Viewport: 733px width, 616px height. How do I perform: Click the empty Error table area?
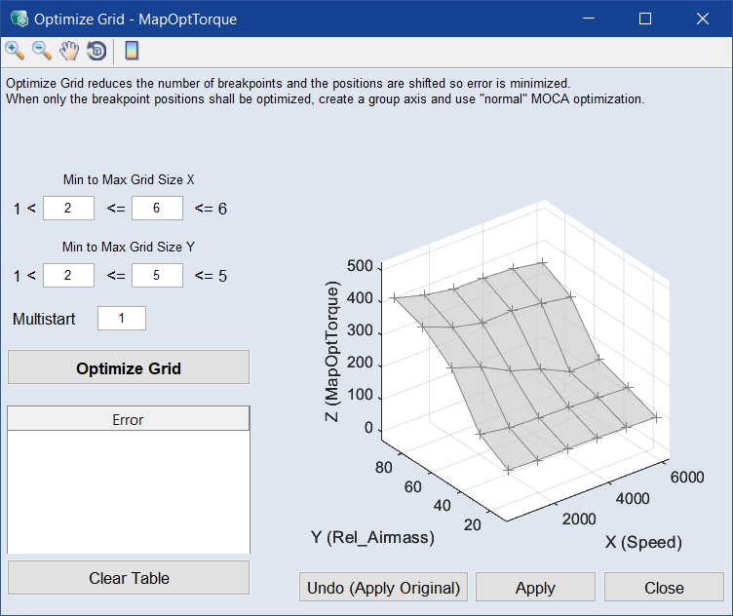click(x=128, y=492)
